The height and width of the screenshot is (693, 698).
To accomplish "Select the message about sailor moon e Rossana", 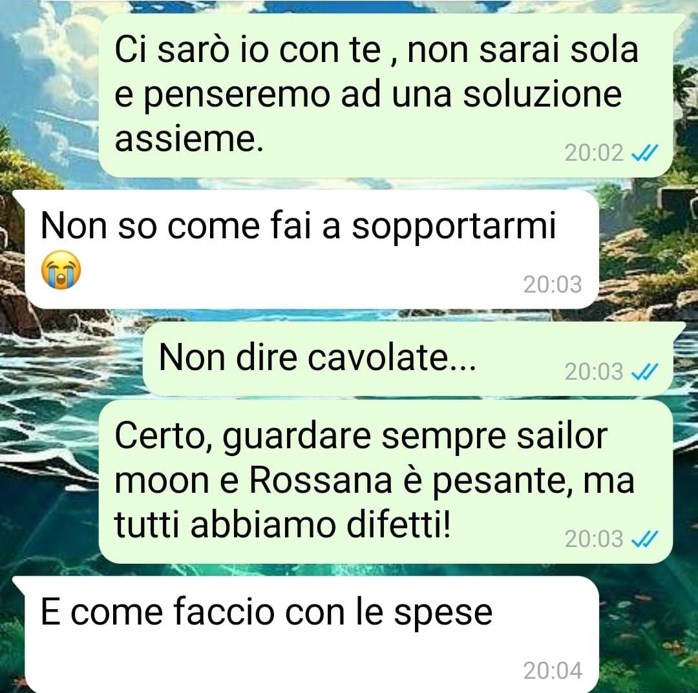I will tap(385, 481).
